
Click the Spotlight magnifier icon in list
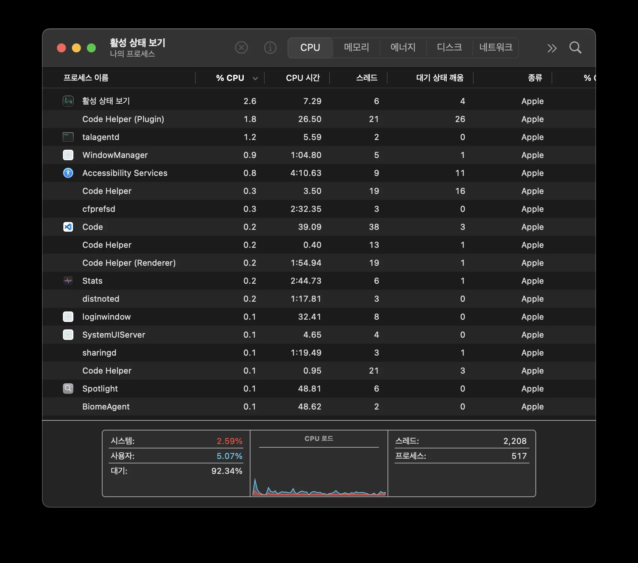click(68, 389)
